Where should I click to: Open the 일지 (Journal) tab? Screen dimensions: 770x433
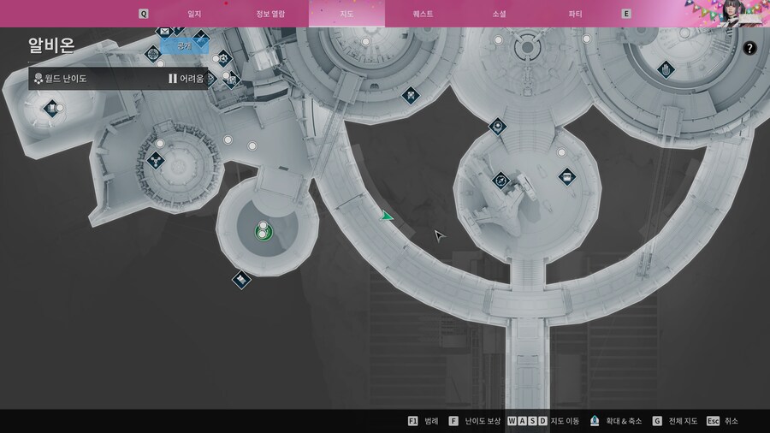[195, 14]
